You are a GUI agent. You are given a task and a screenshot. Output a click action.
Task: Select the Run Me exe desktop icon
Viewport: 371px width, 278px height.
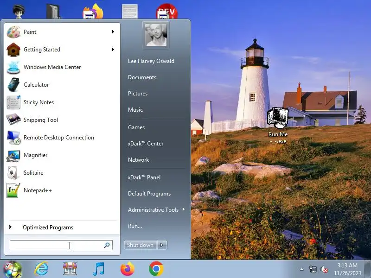[278, 126]
